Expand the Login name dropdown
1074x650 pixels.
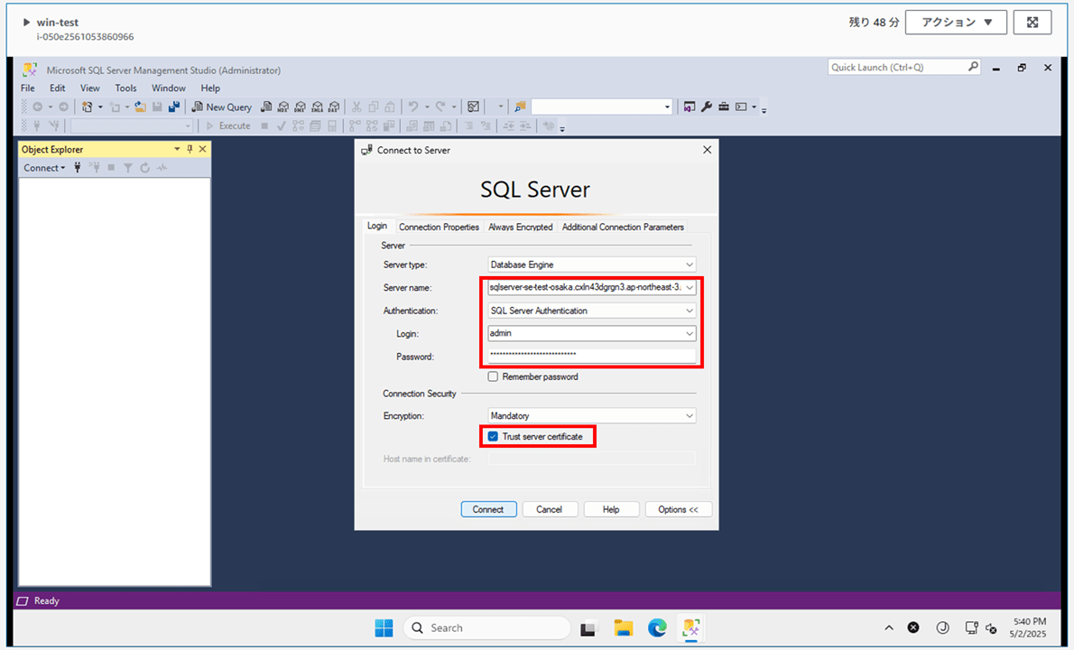click(689, 333)
